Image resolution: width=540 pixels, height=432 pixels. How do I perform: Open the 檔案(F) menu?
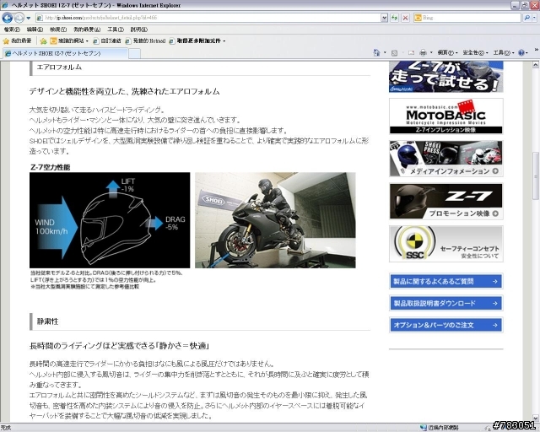click(12, 30)
